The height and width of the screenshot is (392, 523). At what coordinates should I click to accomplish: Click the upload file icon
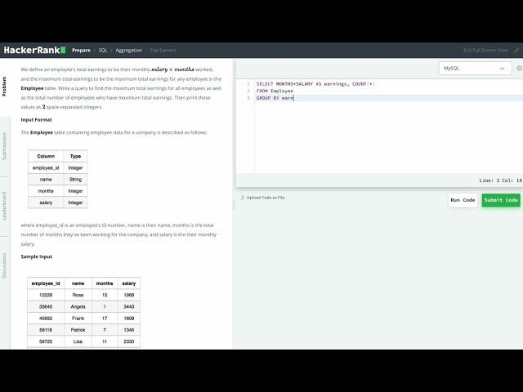coord(243,198)
